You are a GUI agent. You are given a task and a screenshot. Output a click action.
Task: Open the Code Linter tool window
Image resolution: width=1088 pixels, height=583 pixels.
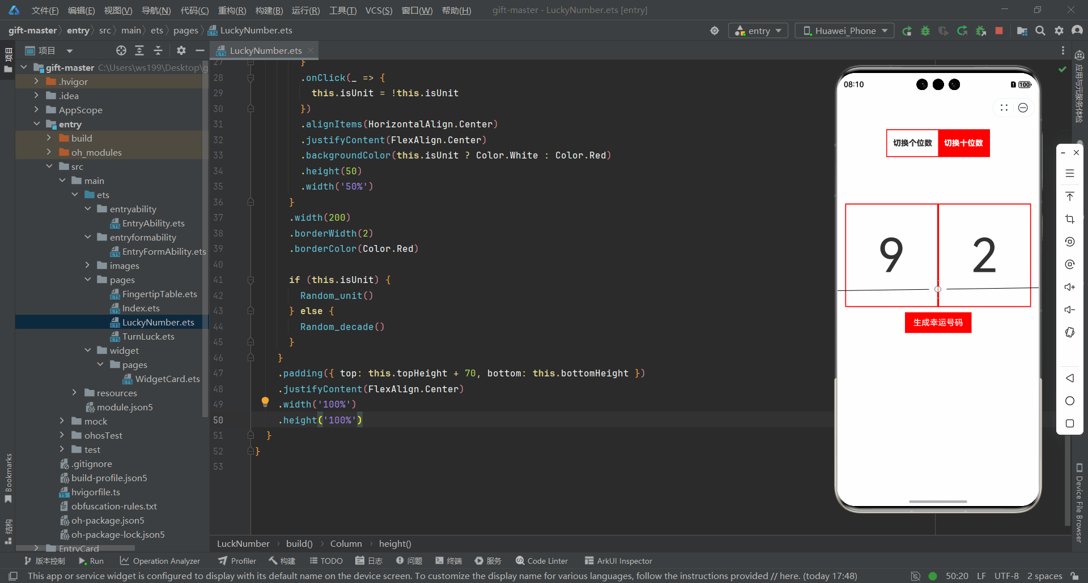pos(542,561)
